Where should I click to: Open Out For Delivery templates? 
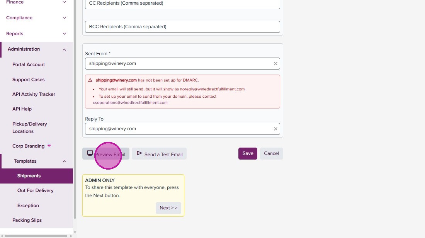(35, 190)
